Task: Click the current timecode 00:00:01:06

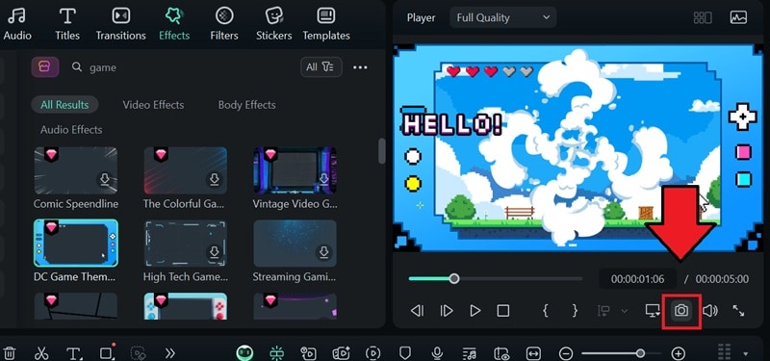Action: [x=637, y=279]
